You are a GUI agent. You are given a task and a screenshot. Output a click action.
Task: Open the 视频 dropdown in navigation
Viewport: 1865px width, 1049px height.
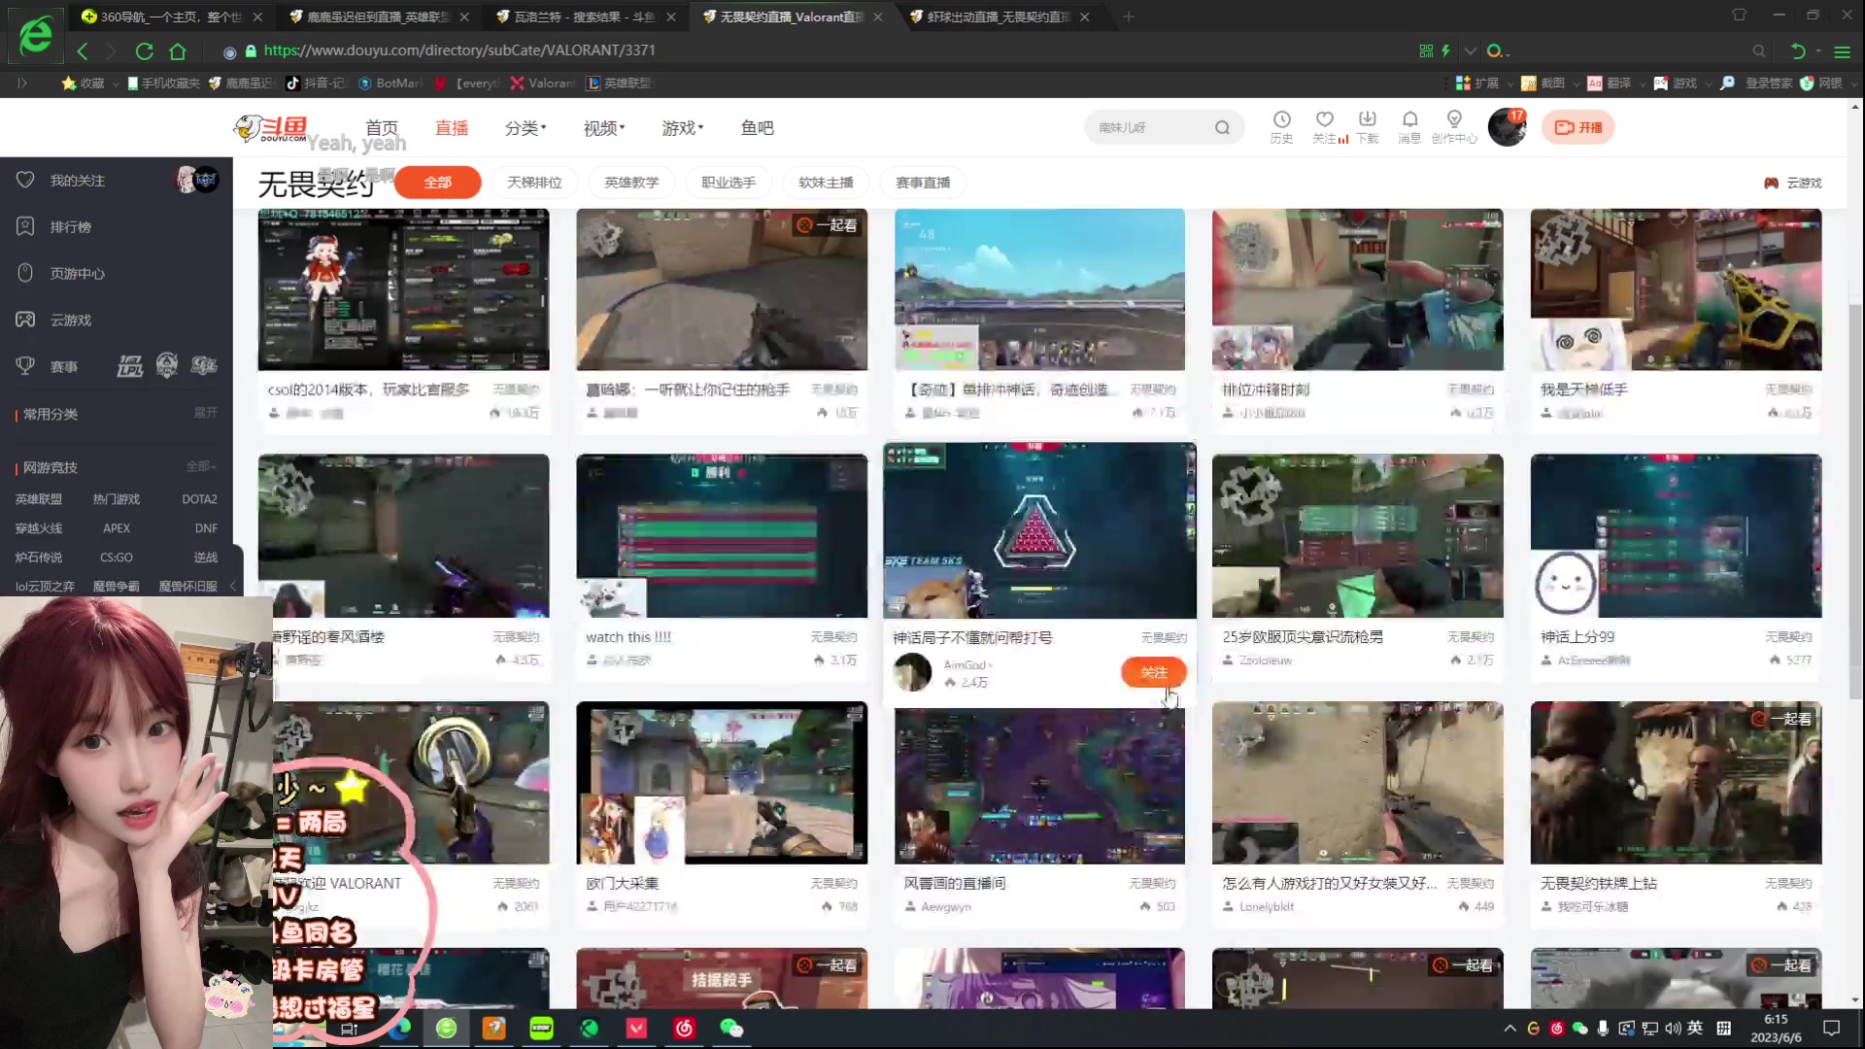tap(604, 128)
